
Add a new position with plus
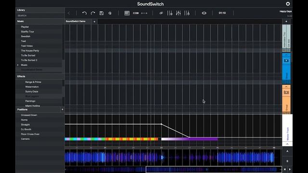click(x=62, y=110)
